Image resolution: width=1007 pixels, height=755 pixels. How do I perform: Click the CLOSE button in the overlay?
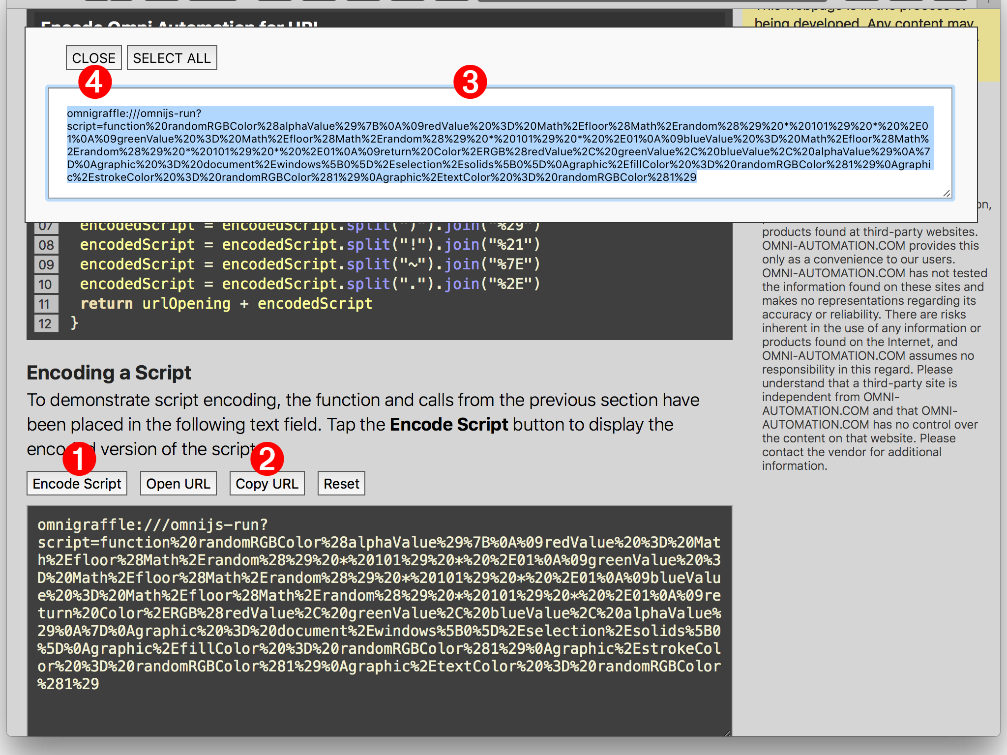pos(93,58)
